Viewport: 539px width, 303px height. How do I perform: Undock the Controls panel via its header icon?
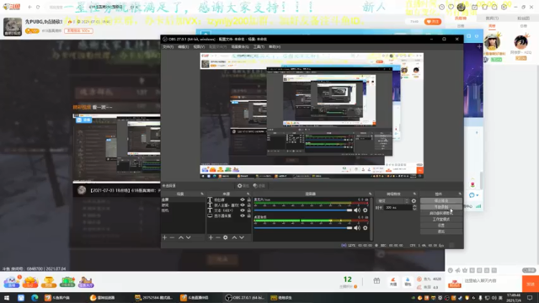[460, 194]
